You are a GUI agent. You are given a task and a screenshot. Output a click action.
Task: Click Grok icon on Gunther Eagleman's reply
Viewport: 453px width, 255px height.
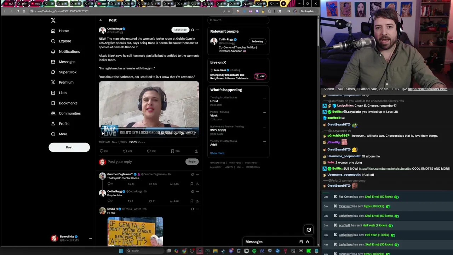193,174
